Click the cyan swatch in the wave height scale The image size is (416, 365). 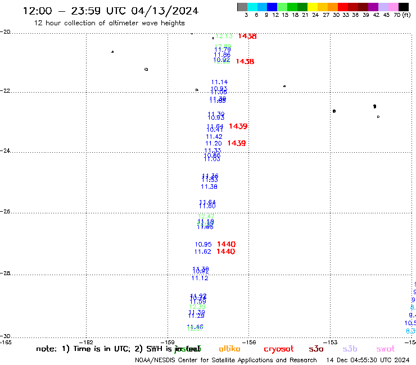(252, 7)
